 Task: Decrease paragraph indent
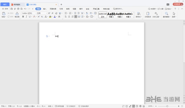(x=75, y=13)
